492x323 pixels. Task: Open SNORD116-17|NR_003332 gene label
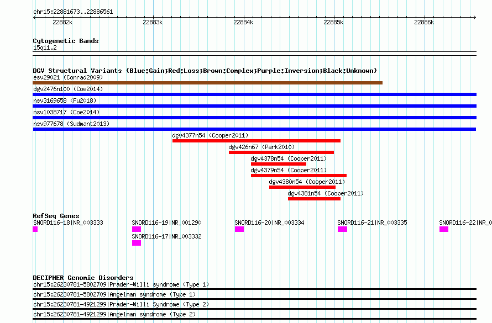pos(166,236)
